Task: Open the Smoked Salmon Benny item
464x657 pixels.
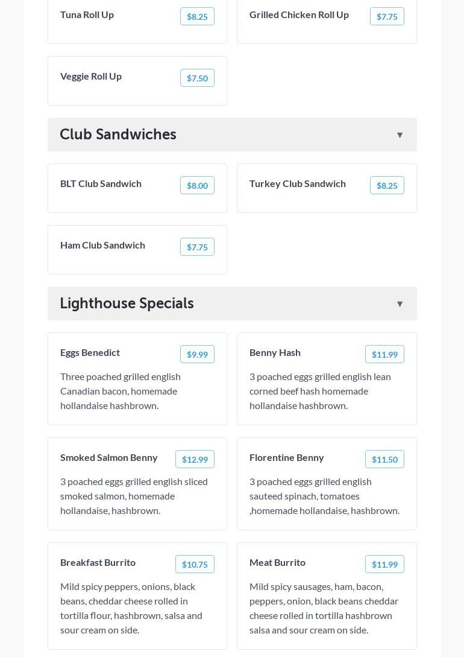Action: coord(108,457)
